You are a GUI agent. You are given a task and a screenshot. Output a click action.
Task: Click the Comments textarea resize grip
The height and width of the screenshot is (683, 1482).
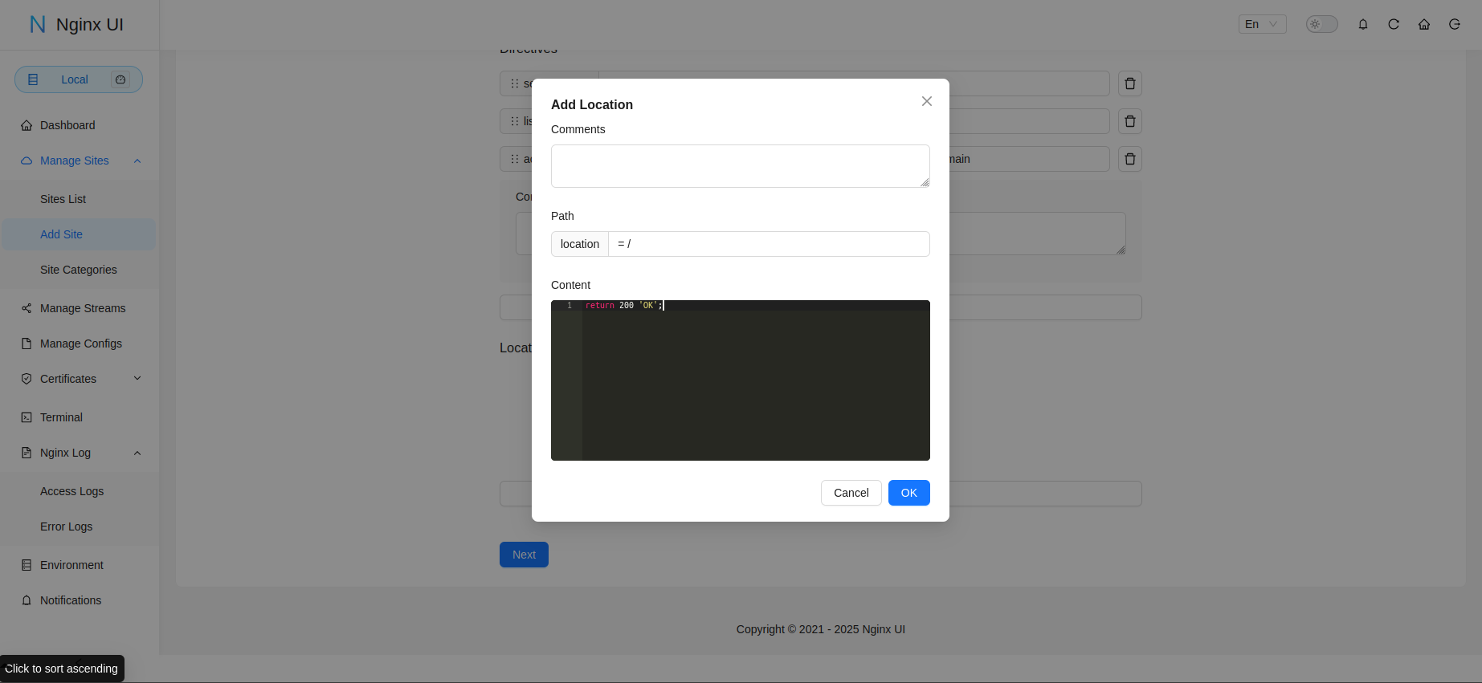925,182
